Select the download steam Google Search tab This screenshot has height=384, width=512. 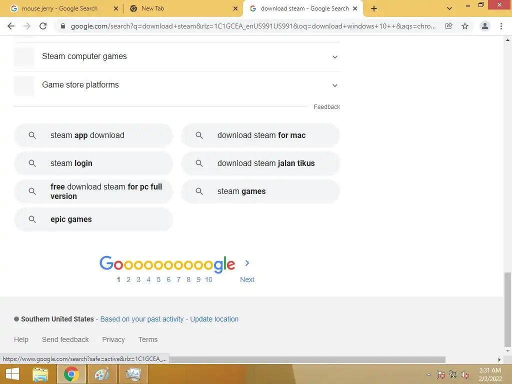click(x=304, y=8)
